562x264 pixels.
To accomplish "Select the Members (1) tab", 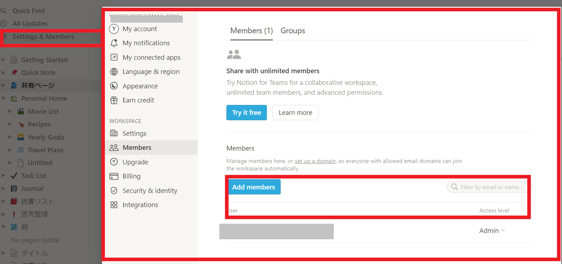I will tap(251, 31).
